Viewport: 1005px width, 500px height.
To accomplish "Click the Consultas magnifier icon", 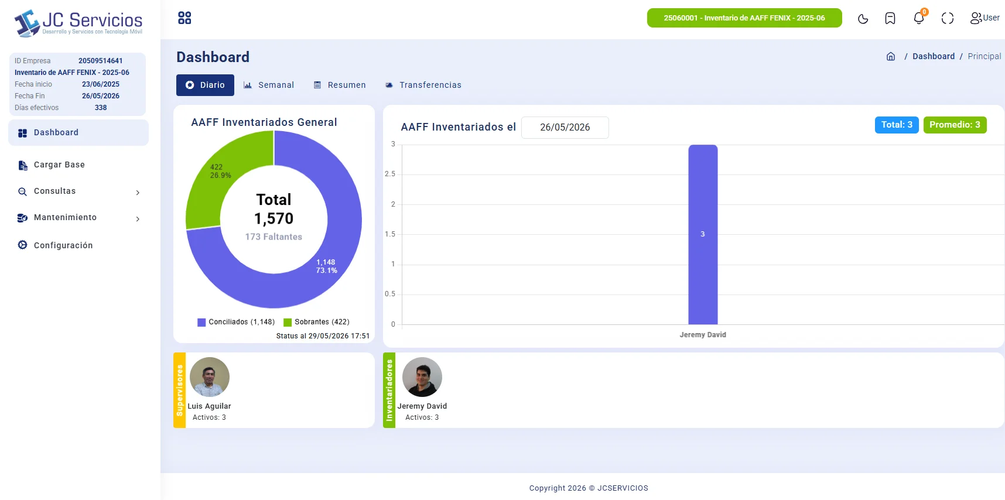I will (22, 192).
